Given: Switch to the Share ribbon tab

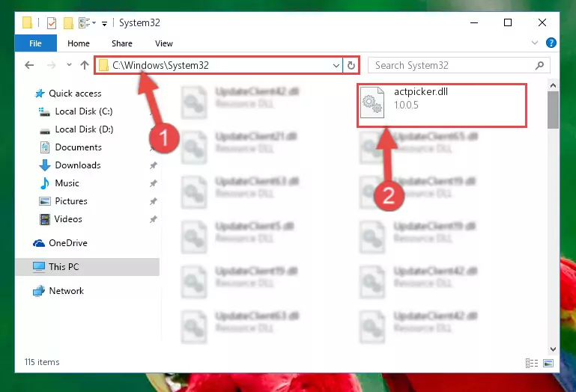Looking at the screenshot, I should pos(122,43).
